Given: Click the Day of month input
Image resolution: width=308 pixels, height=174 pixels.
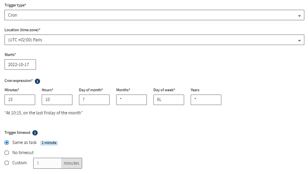Looking at the screenshot, I should pyautogui.click(x=94, y=100).
